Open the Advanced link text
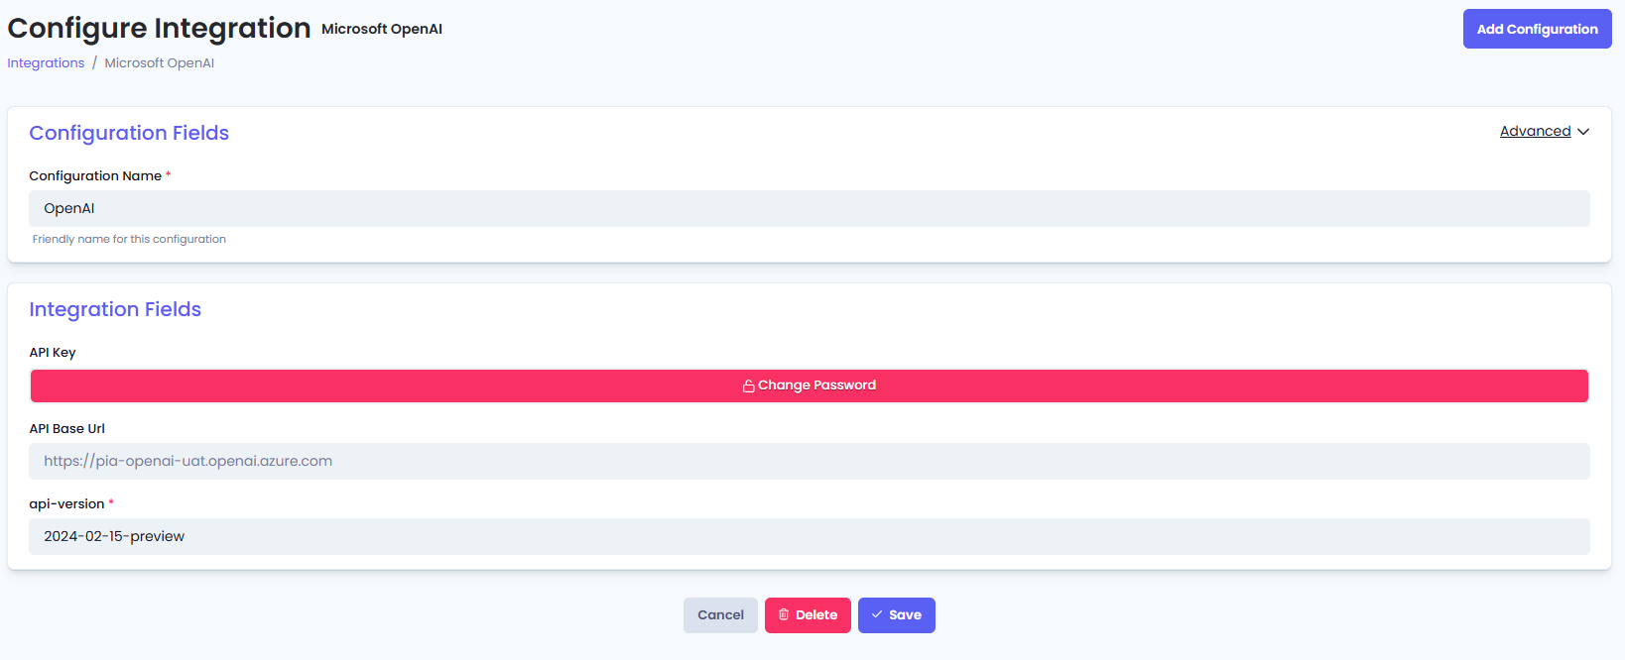This screenshot has width=1625, height=660. (1535, 131)
